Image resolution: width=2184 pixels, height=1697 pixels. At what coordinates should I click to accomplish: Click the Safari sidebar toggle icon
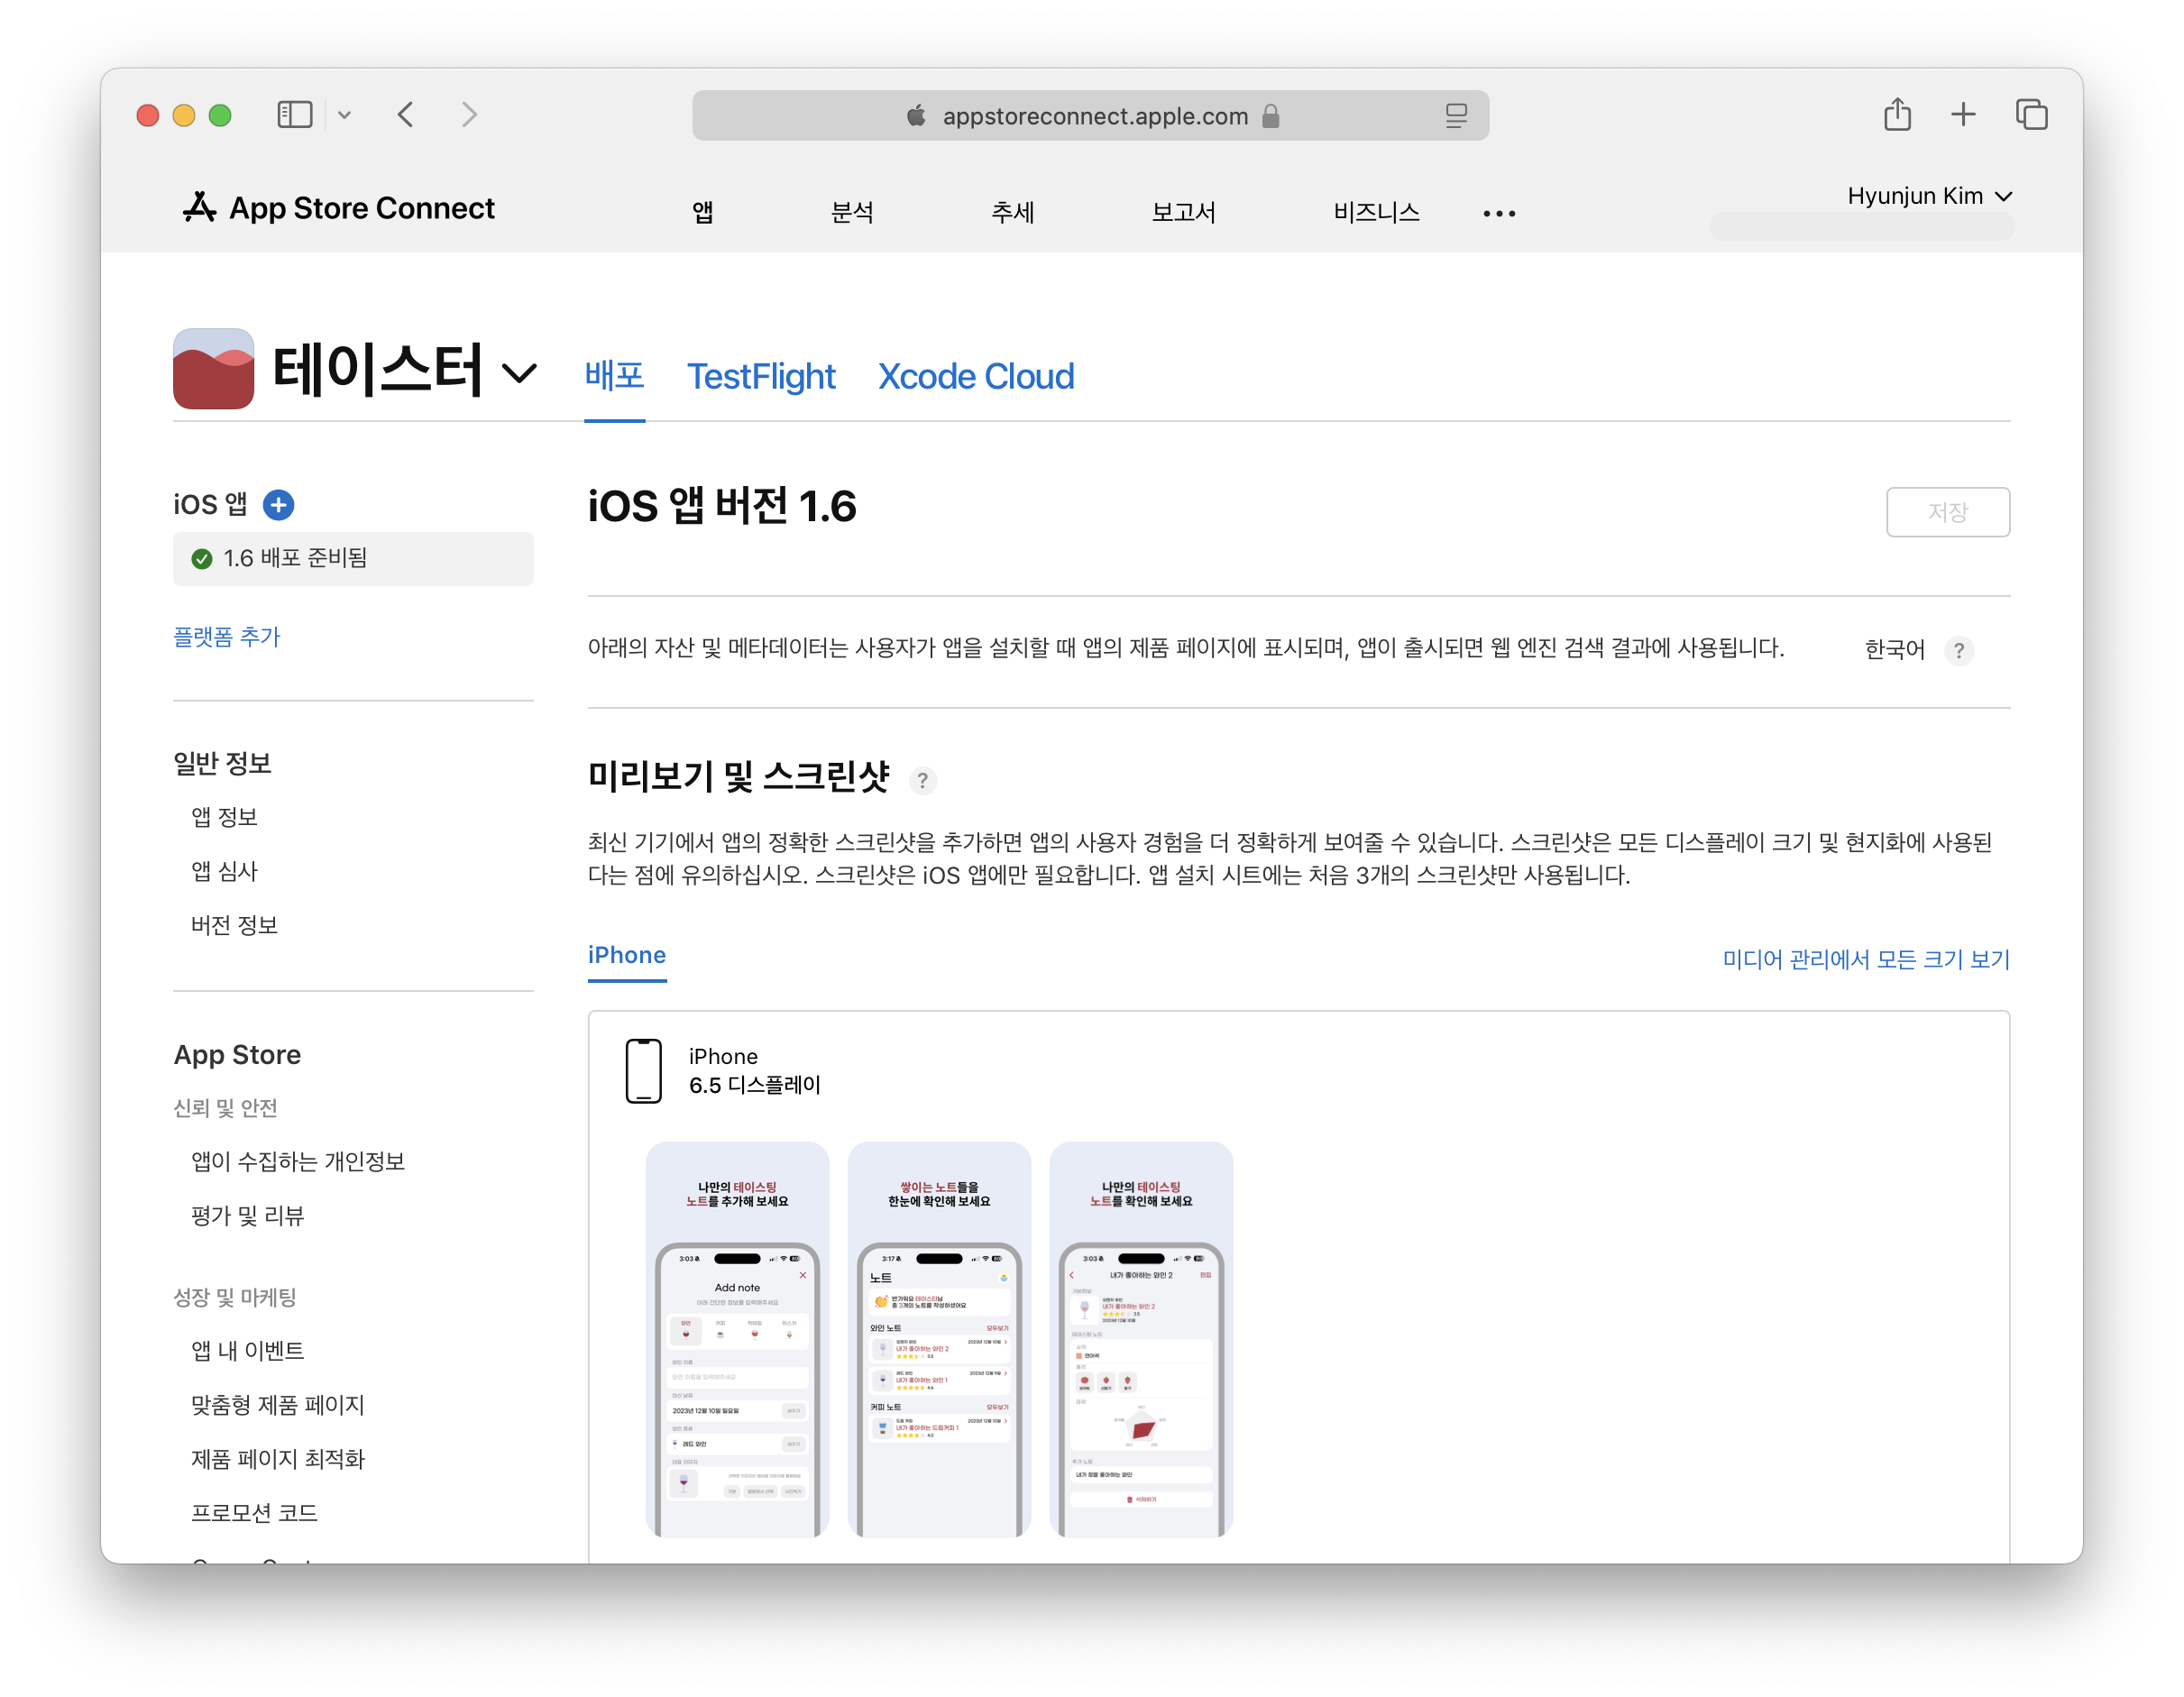(294, 115)
